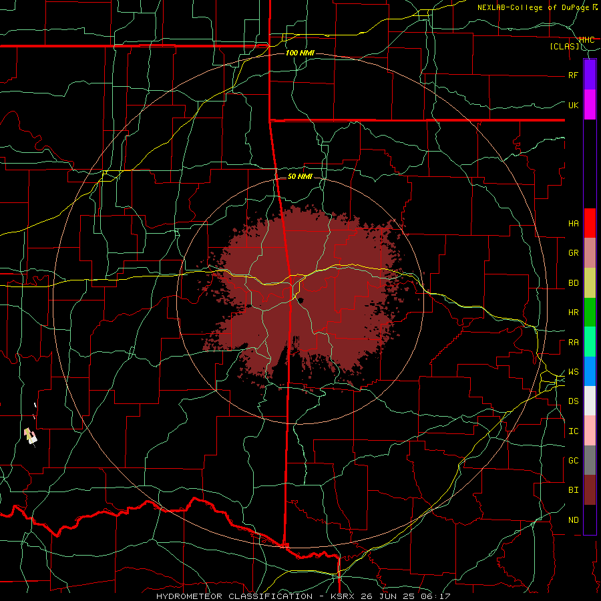
Task: Click the 100 NMI range ring label
Action: [x=300, y=53]
